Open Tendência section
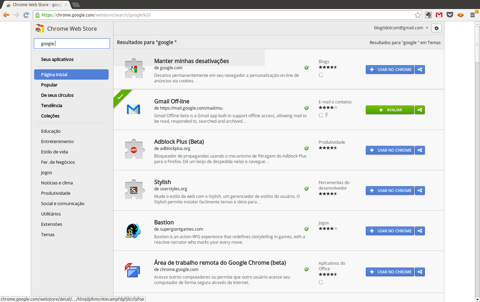The width and height of the screenshot is (480, 302). [52, 105]
